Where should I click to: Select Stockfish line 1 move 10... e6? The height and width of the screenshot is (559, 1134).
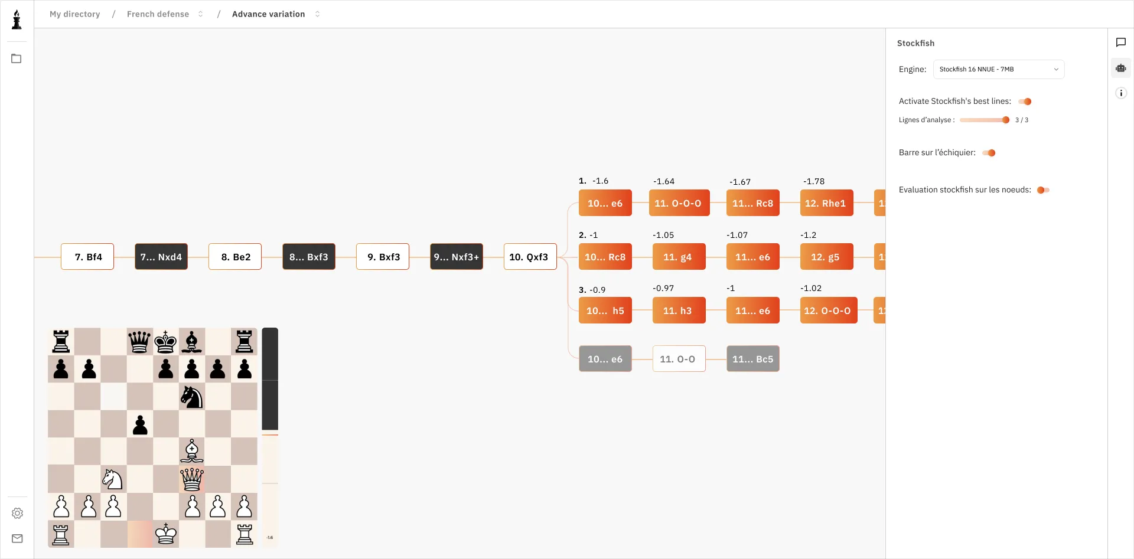pyautogui.click(x=605, y=203)
